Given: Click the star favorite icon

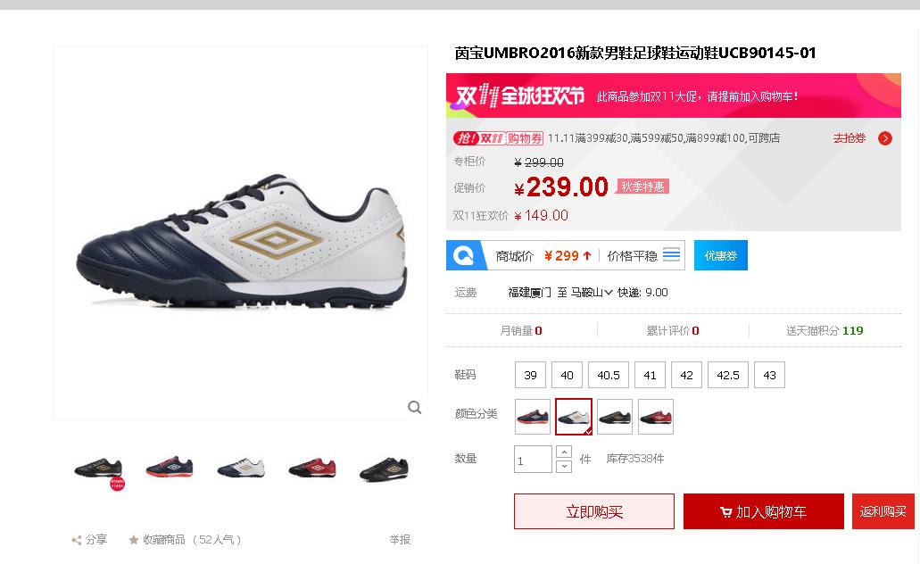Looking at the screenshot, I should (x=134, y=539).
